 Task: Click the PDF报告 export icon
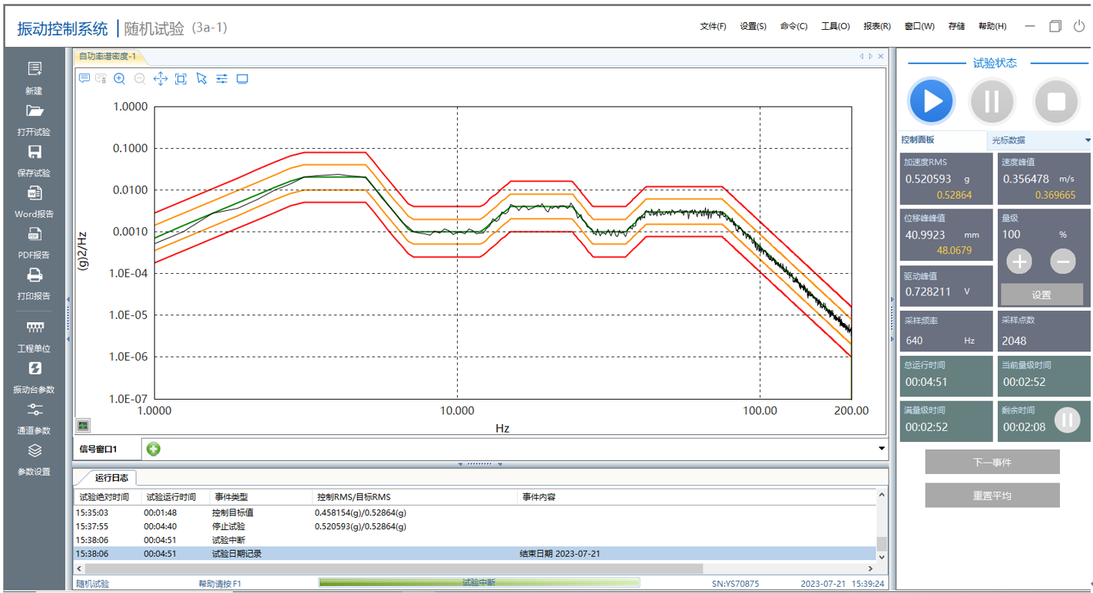coord(35,235)
